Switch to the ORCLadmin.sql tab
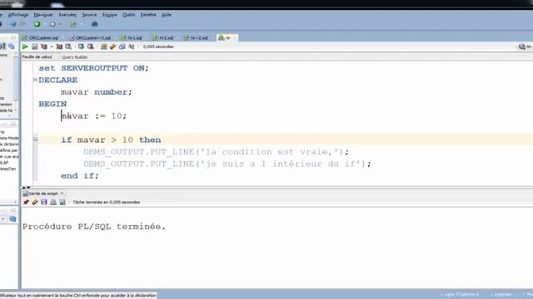 [41, 37]
